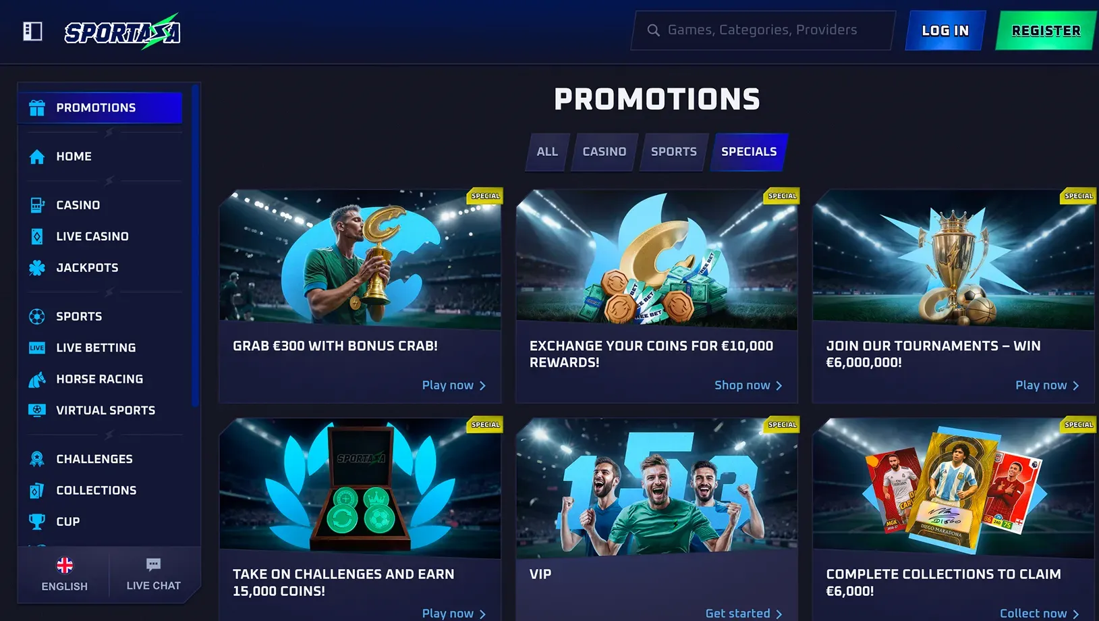The image size is (1099, 621).
Task: Click the green Register button
Action: click(1046, 30)
